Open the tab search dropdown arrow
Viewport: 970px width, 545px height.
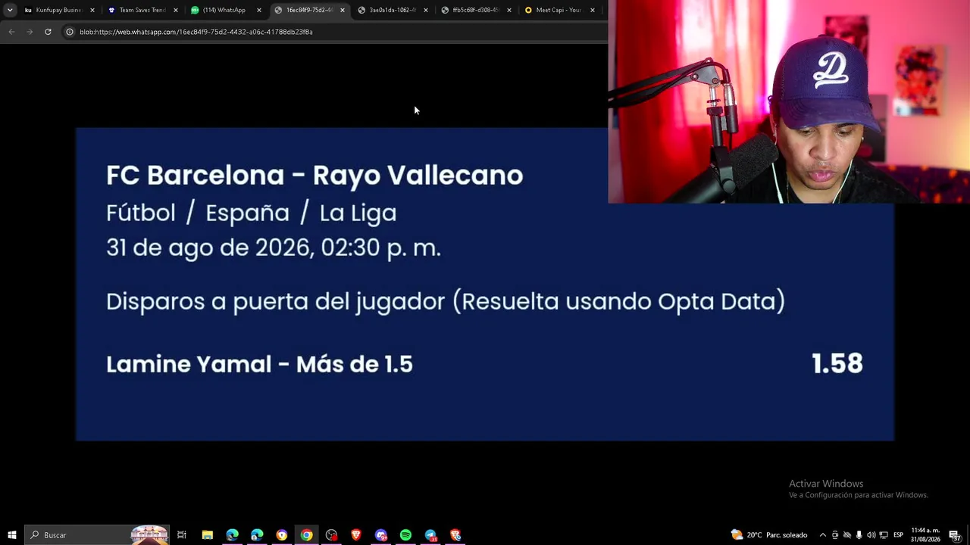pyautogui.click(x=10, y=10)
